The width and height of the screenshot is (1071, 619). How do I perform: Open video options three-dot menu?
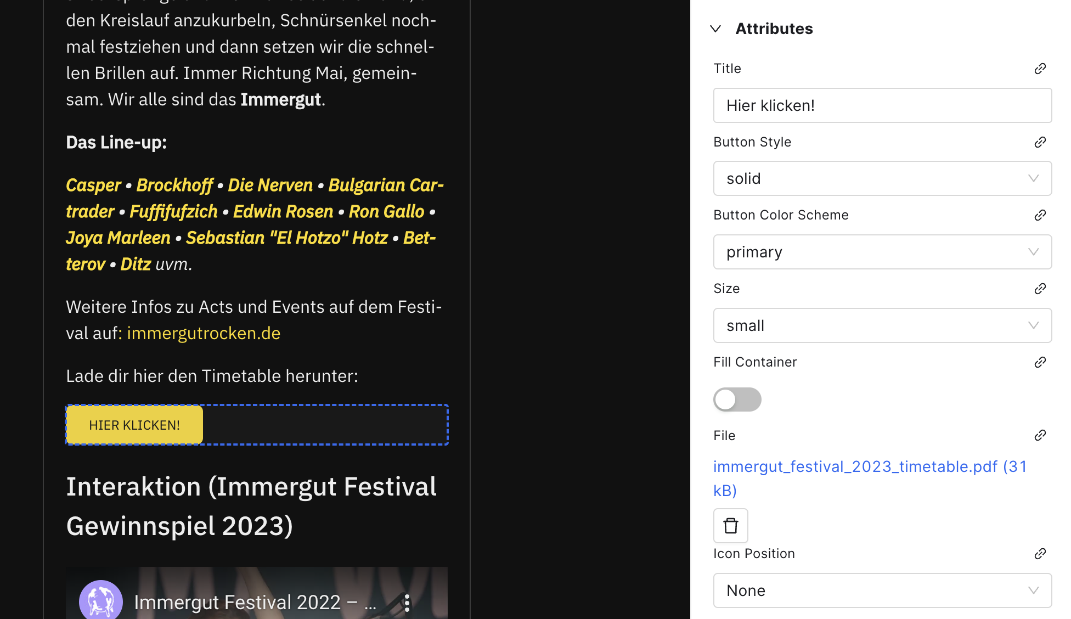tap(407, 603)
